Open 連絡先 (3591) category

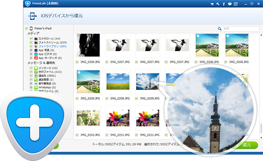click(47, 76)
